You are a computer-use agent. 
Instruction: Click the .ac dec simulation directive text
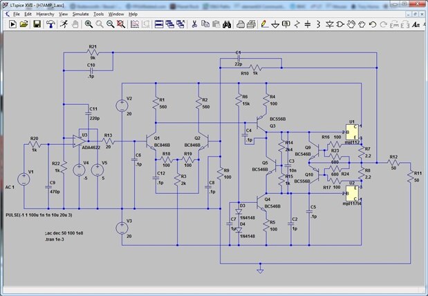tap(62, 233)
